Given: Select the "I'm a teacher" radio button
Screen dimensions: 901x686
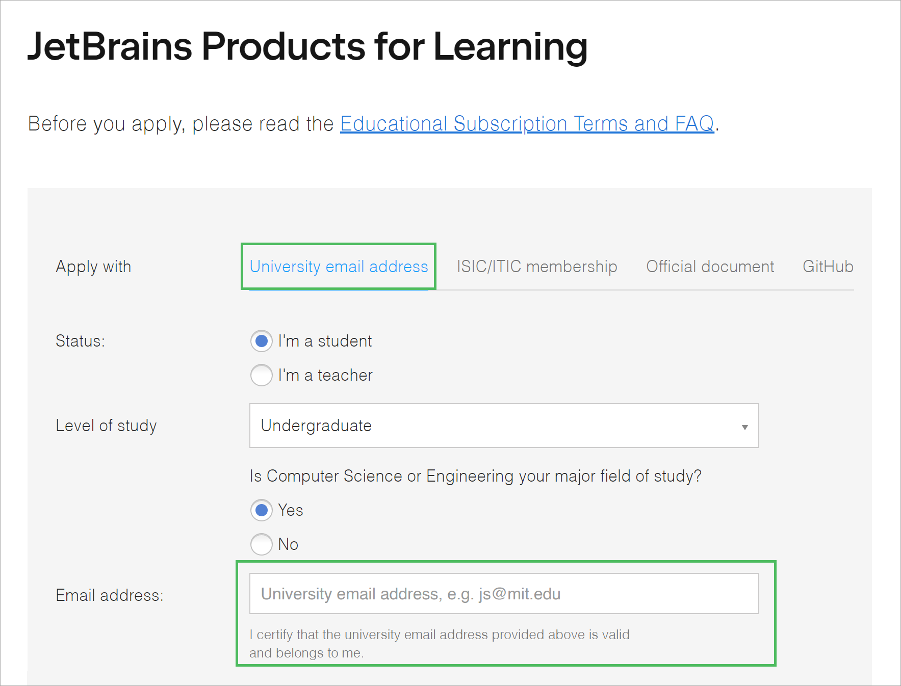Looking at the screenshot, I should click(262, 375).
